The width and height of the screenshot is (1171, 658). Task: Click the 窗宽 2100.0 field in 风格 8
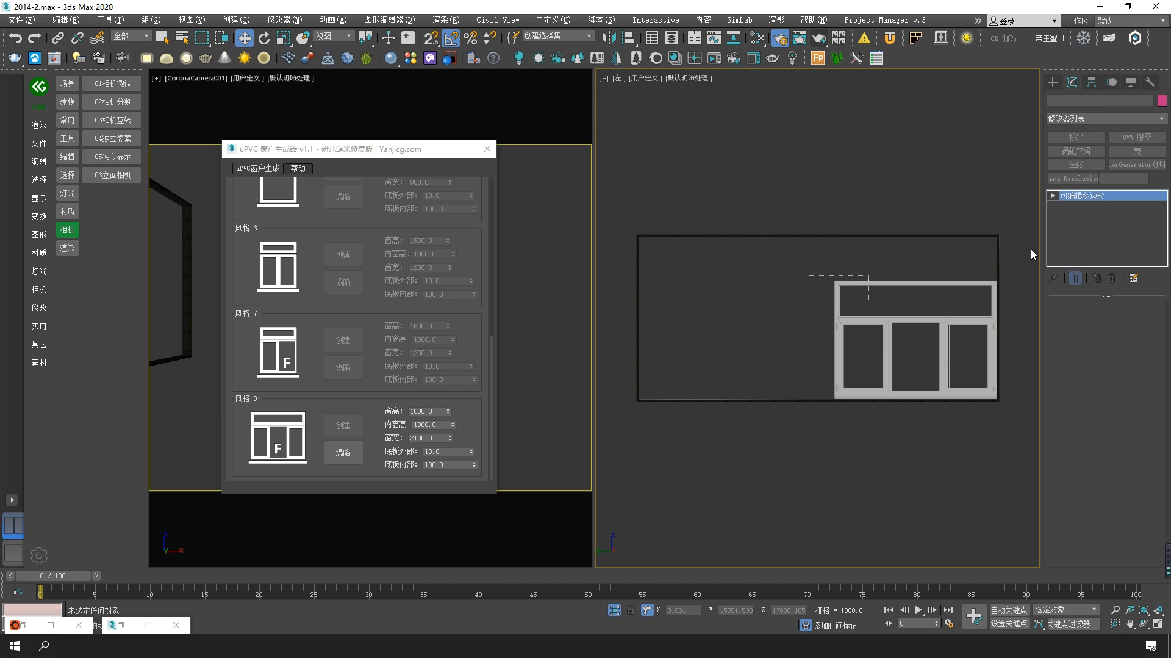coord(427,438)
